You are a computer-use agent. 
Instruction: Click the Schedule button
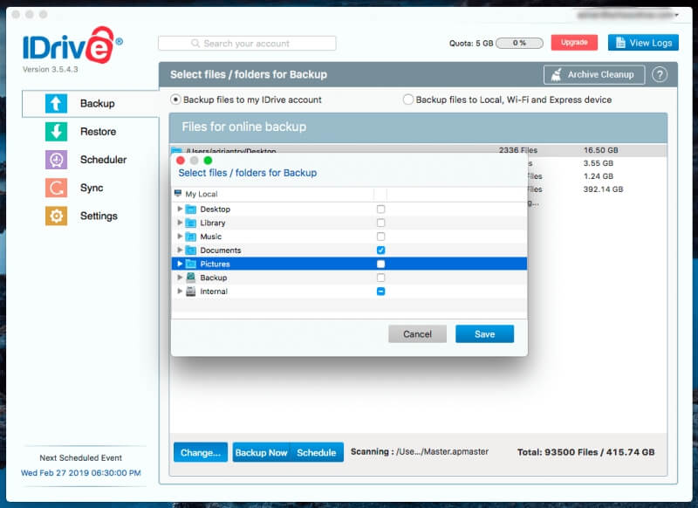(317, 452)
